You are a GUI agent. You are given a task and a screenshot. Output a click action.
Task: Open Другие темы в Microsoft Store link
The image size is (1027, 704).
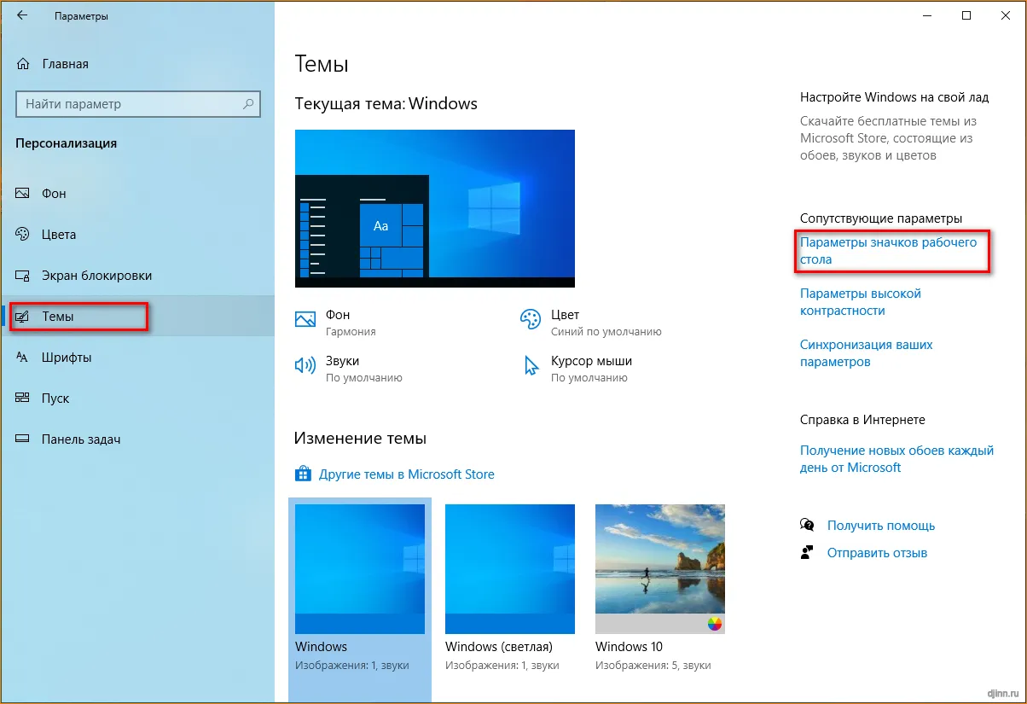click(406, 474)
